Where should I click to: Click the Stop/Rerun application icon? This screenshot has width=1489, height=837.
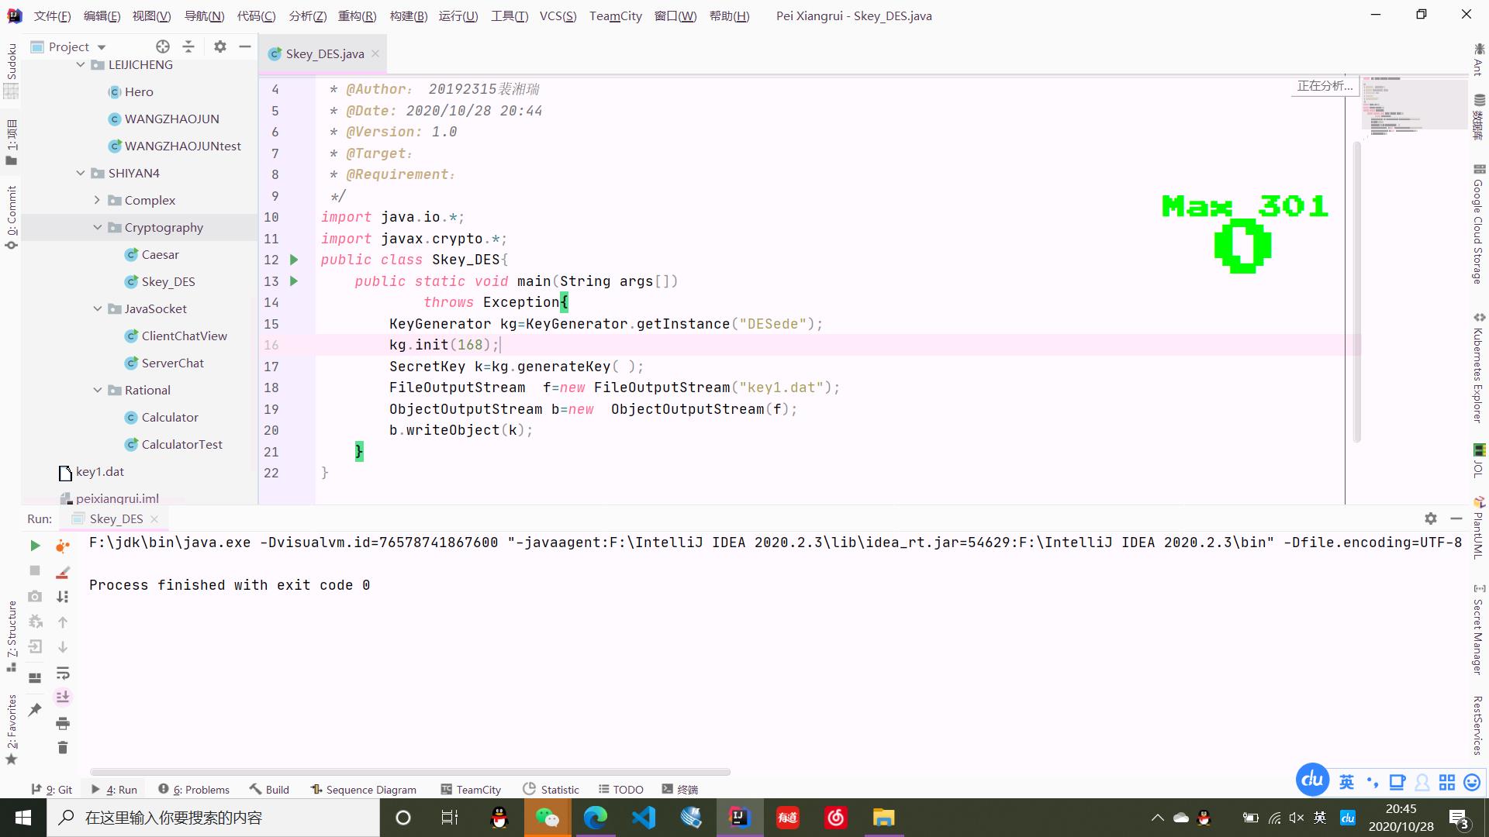[35, 570]
